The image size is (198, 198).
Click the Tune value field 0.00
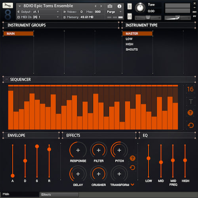(151, 11)
